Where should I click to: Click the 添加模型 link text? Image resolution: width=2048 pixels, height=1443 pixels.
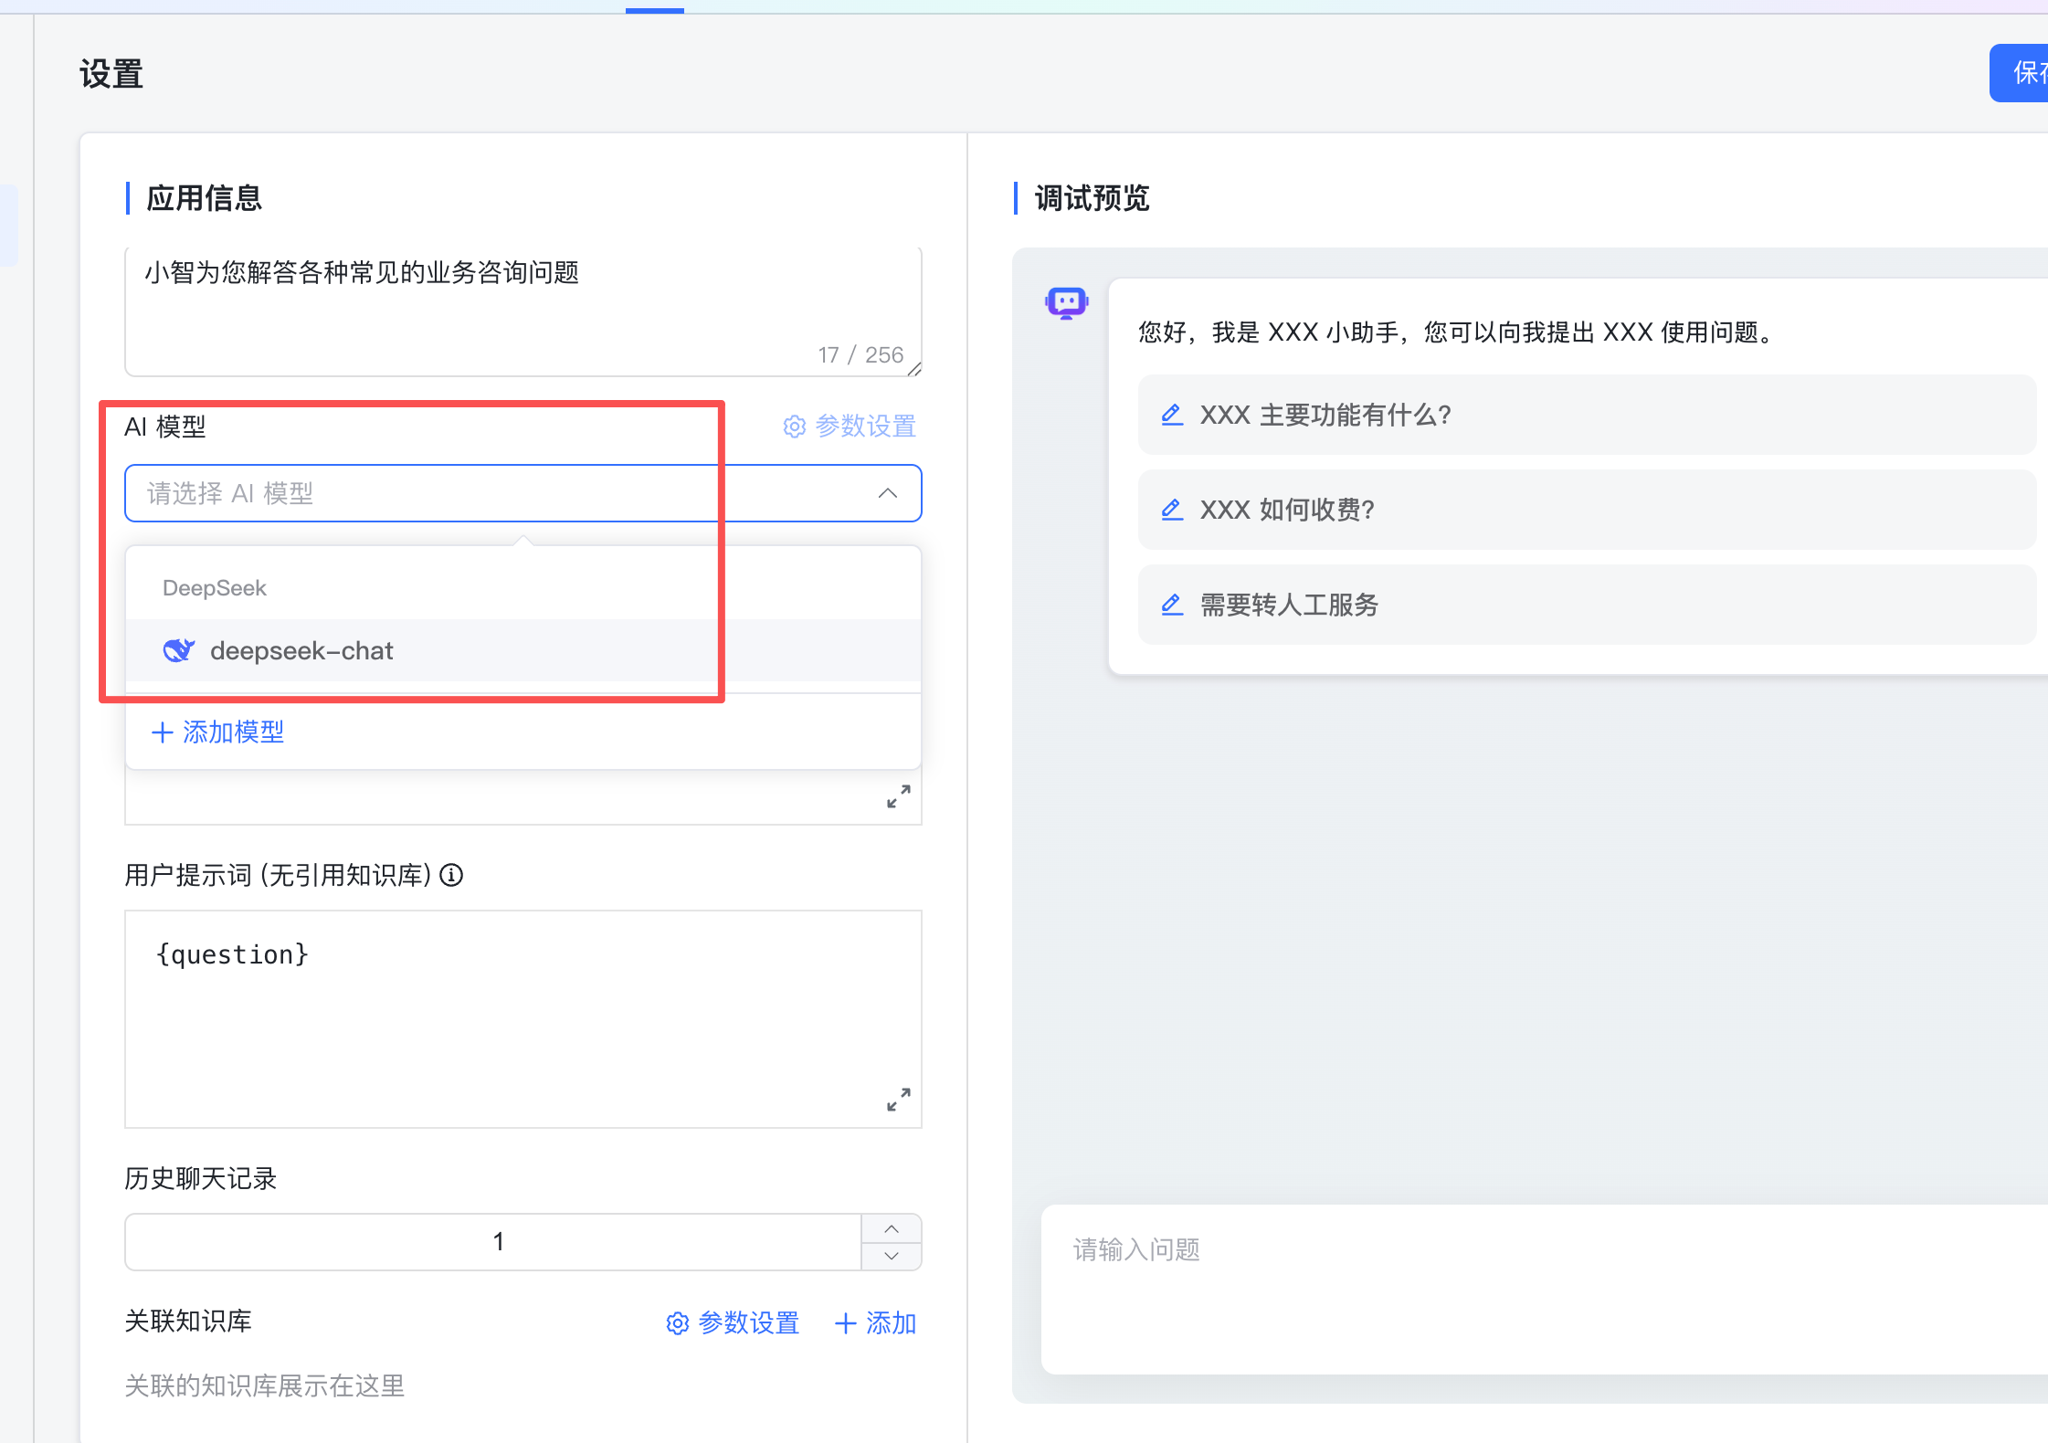(x=234, y=732)
